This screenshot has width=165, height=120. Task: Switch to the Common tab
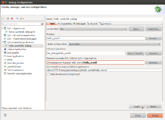point(105,23)
